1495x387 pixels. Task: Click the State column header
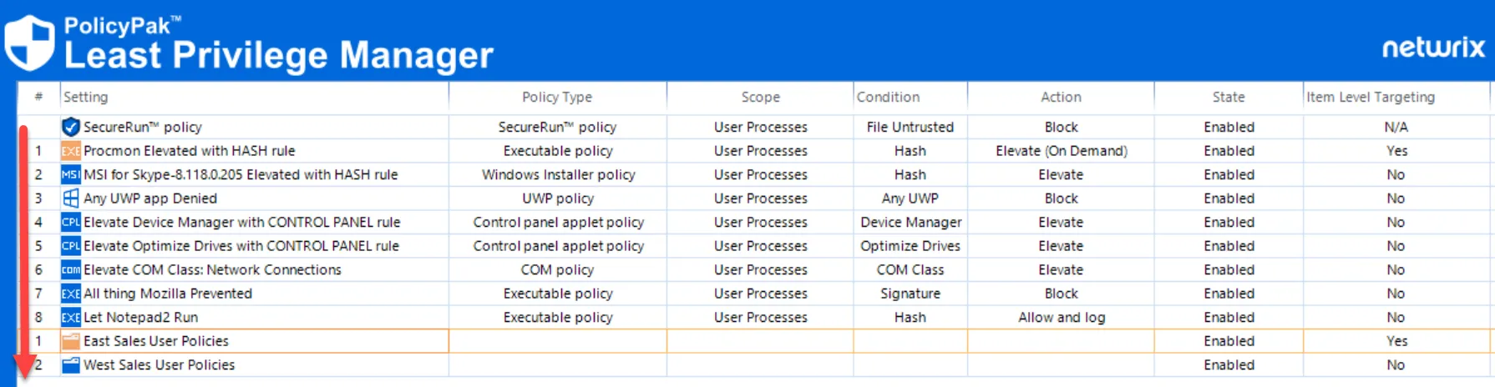click(1229, 97)
